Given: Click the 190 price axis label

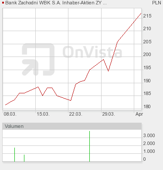Looking at the screenshot, I should [x=147, y=81].
